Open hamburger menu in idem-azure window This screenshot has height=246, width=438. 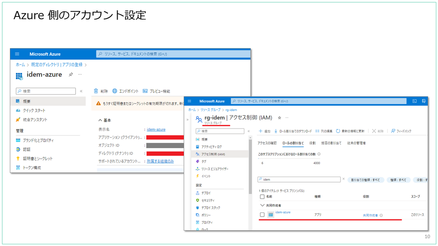coord(17,54)
